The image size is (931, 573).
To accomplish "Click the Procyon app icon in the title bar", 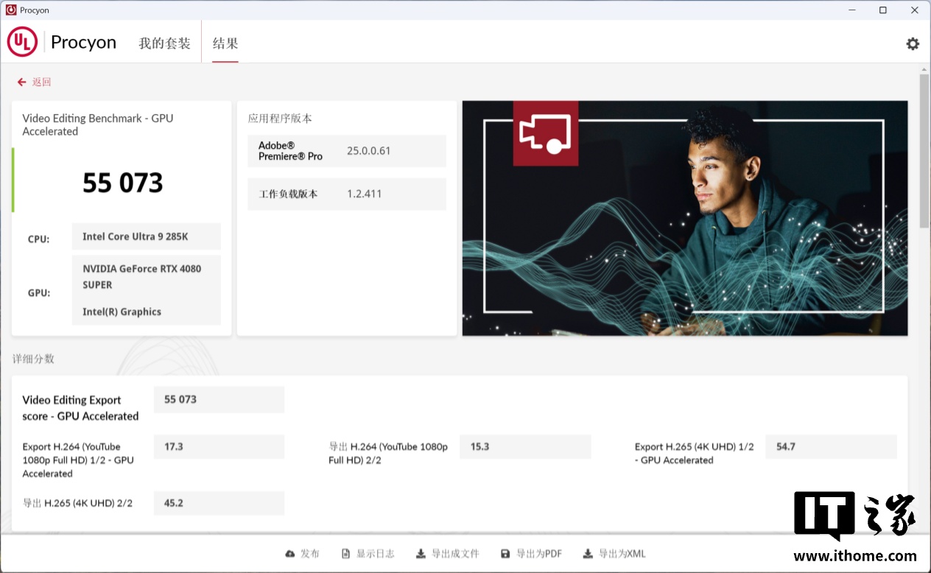I will (x=10, y=10).
